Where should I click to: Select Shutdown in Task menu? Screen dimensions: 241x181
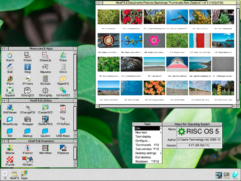(147, 161)
